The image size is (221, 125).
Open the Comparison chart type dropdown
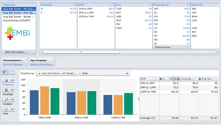[12, 80]
